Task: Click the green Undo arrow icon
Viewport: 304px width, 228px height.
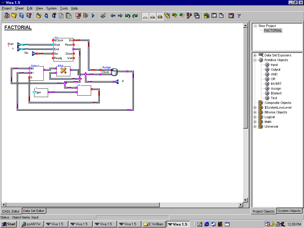Action: (x=128, y=16)
